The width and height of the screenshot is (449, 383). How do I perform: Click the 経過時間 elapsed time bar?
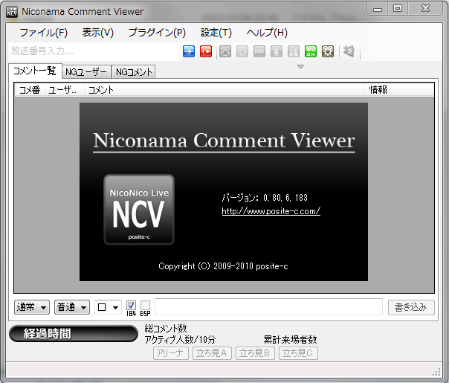click(74, 334)
